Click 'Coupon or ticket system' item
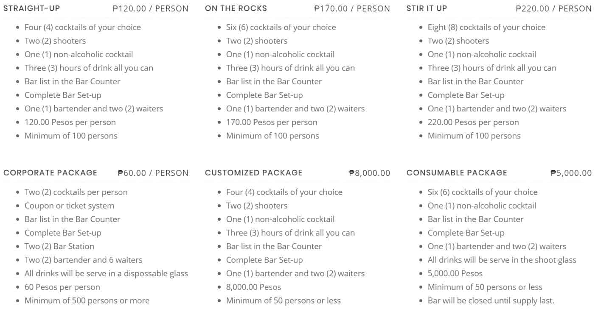 pos(69,206)
